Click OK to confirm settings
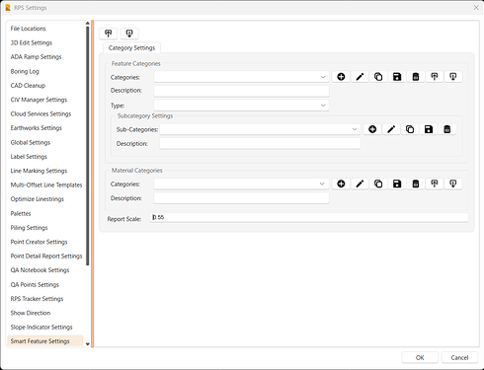 pyautogui.click(x=420, y=357)
